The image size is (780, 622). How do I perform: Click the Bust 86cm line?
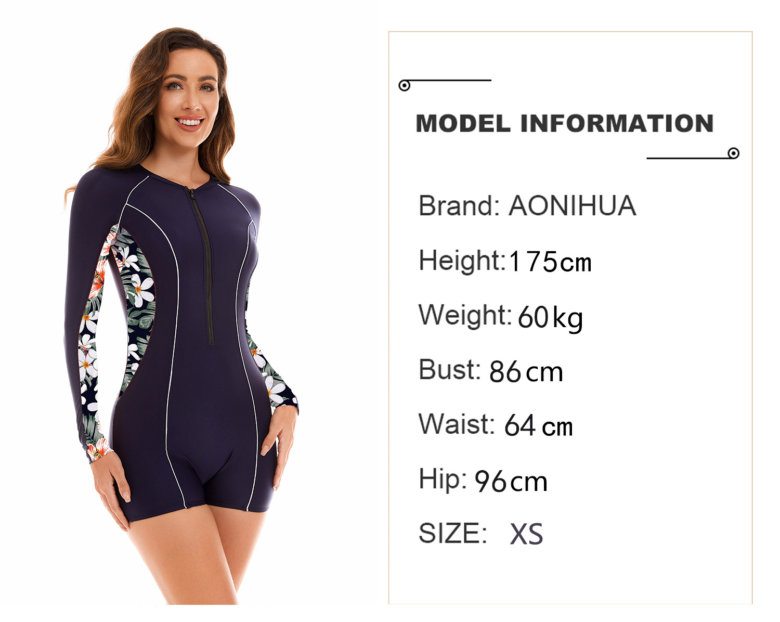[x=490, y=371]
